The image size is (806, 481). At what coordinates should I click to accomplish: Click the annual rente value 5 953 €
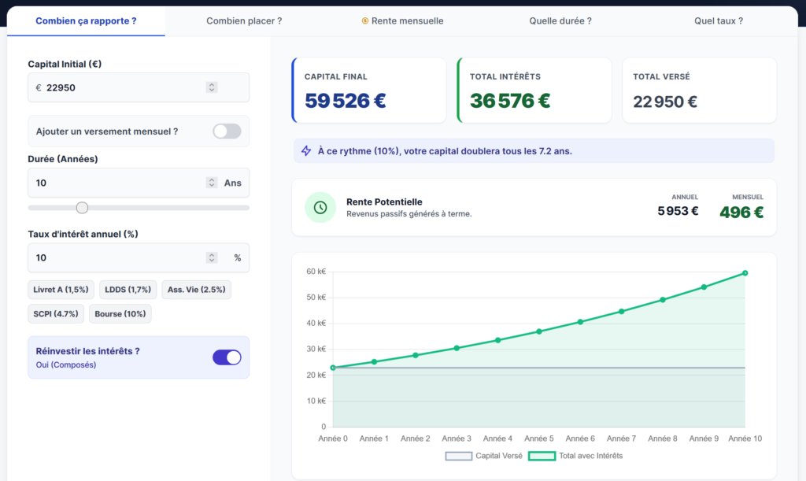pyautogui.click(x=678, y=211)
